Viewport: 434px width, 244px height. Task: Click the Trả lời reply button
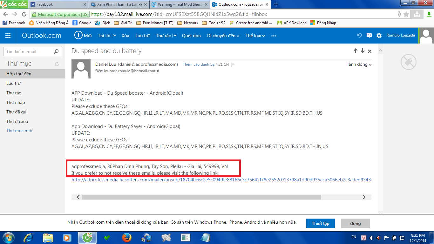pyautogui.click(x=104, y=36)
